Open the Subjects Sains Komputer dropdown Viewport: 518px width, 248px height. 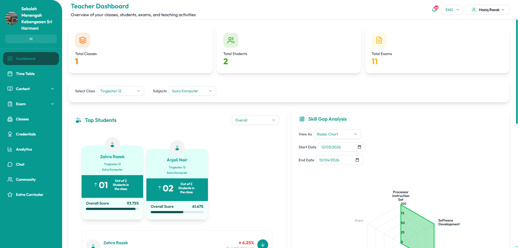pos(192,91)
